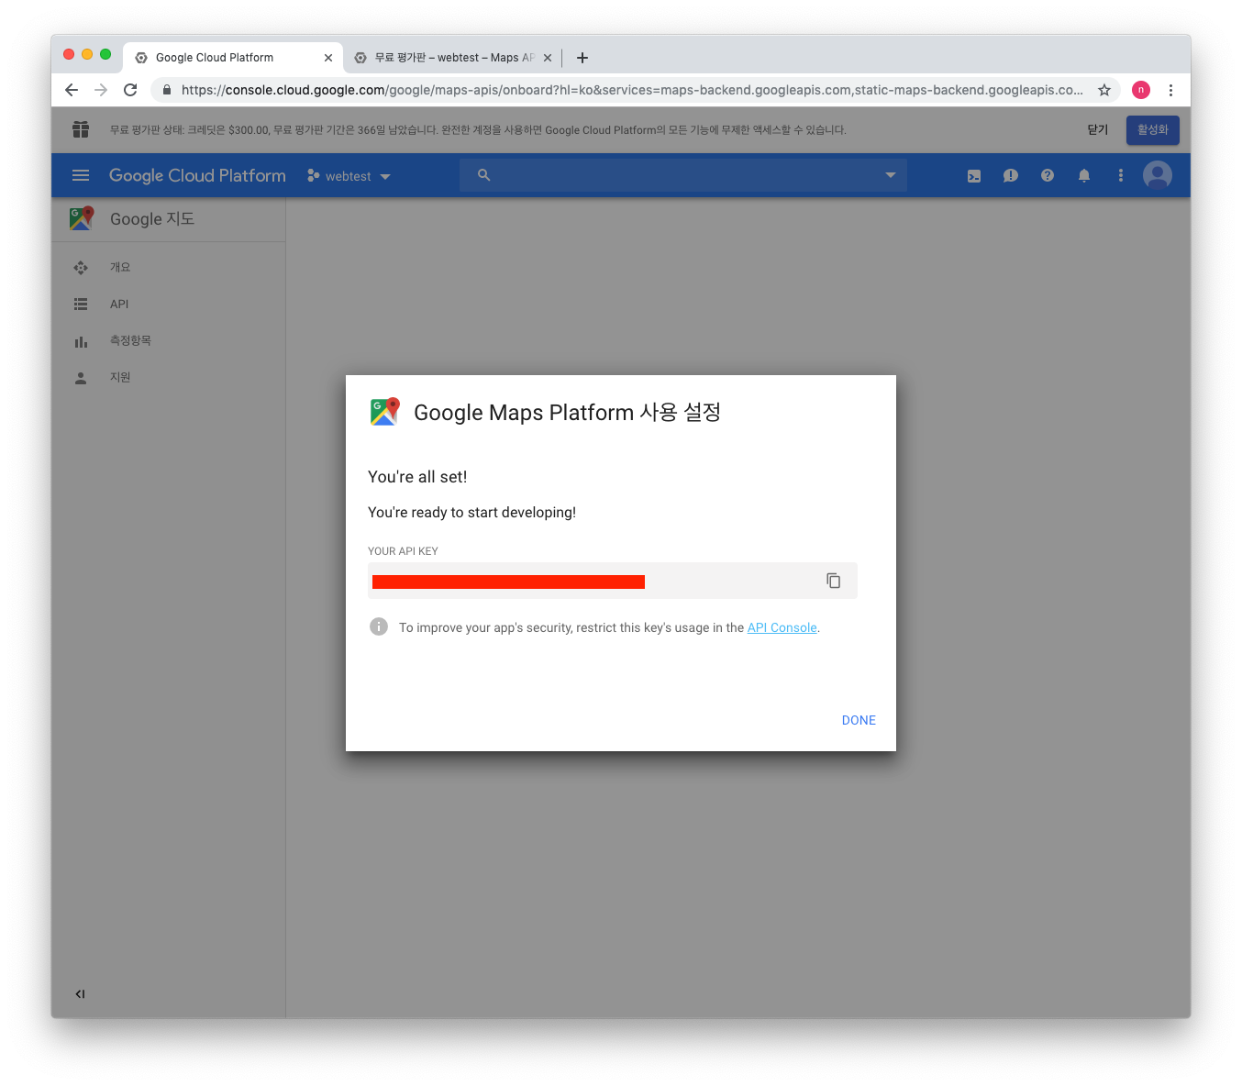Image resolution: width=1242 pixels, height=1086 pixels.
Task: Open the webtest project selector dropdown
Action: coord(349,176)
